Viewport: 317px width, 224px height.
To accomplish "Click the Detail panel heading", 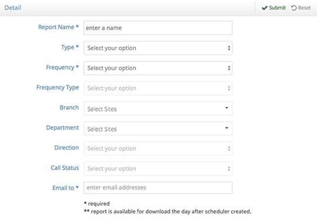I will [13, 8].
